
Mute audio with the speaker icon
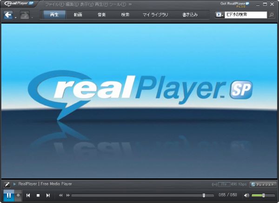click(x=246, y=196)
